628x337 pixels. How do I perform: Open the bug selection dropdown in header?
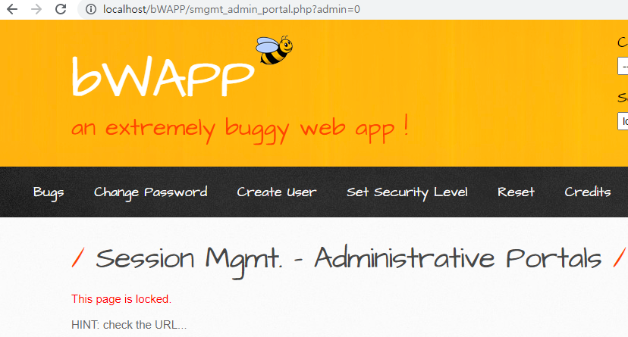pos(623,66)
